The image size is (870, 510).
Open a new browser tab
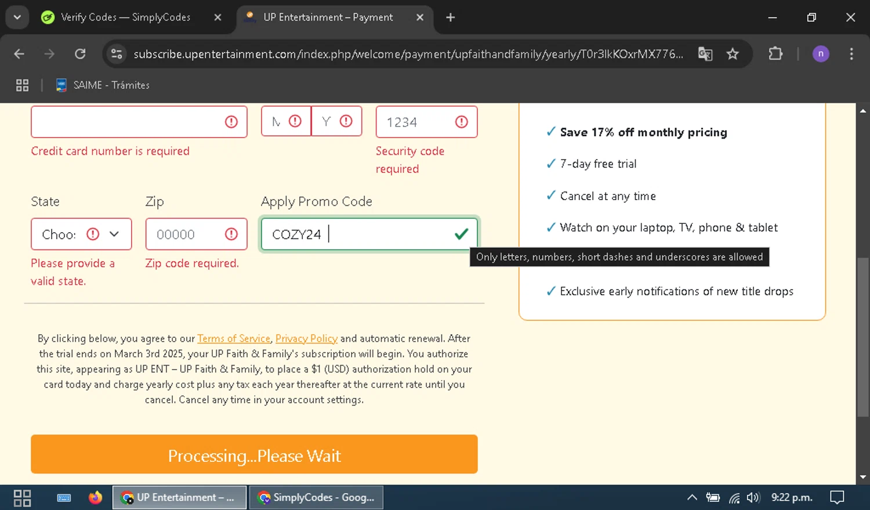pos(451,17)
